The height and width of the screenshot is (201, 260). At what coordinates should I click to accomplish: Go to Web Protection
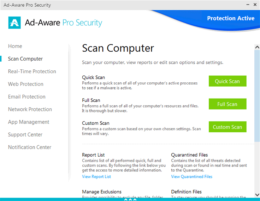coord(26,84)
